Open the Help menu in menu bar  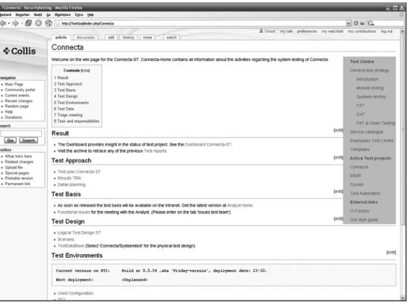(x=91, y=15)
